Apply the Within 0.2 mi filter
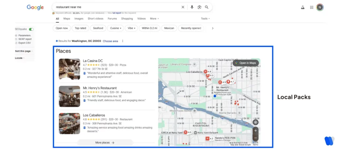The height and width of the screenshot is (149, 339). pos(149,28)
